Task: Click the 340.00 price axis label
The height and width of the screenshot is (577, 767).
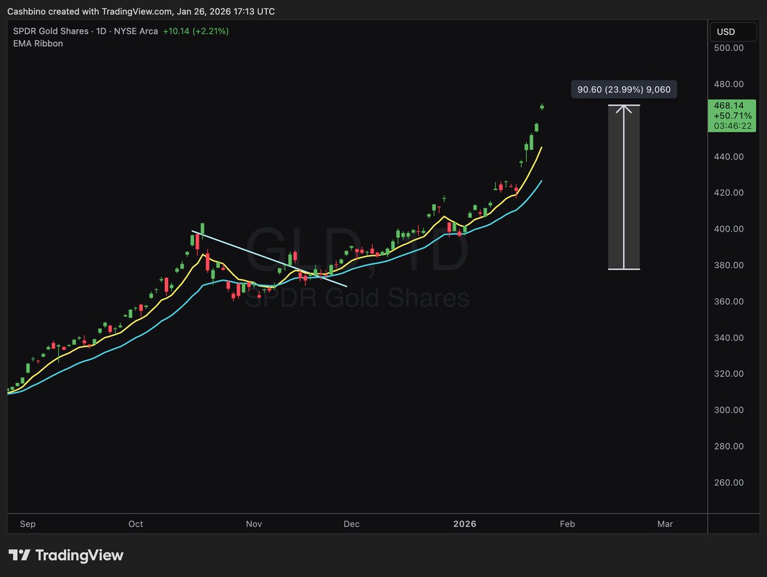Action: [730, 338]
